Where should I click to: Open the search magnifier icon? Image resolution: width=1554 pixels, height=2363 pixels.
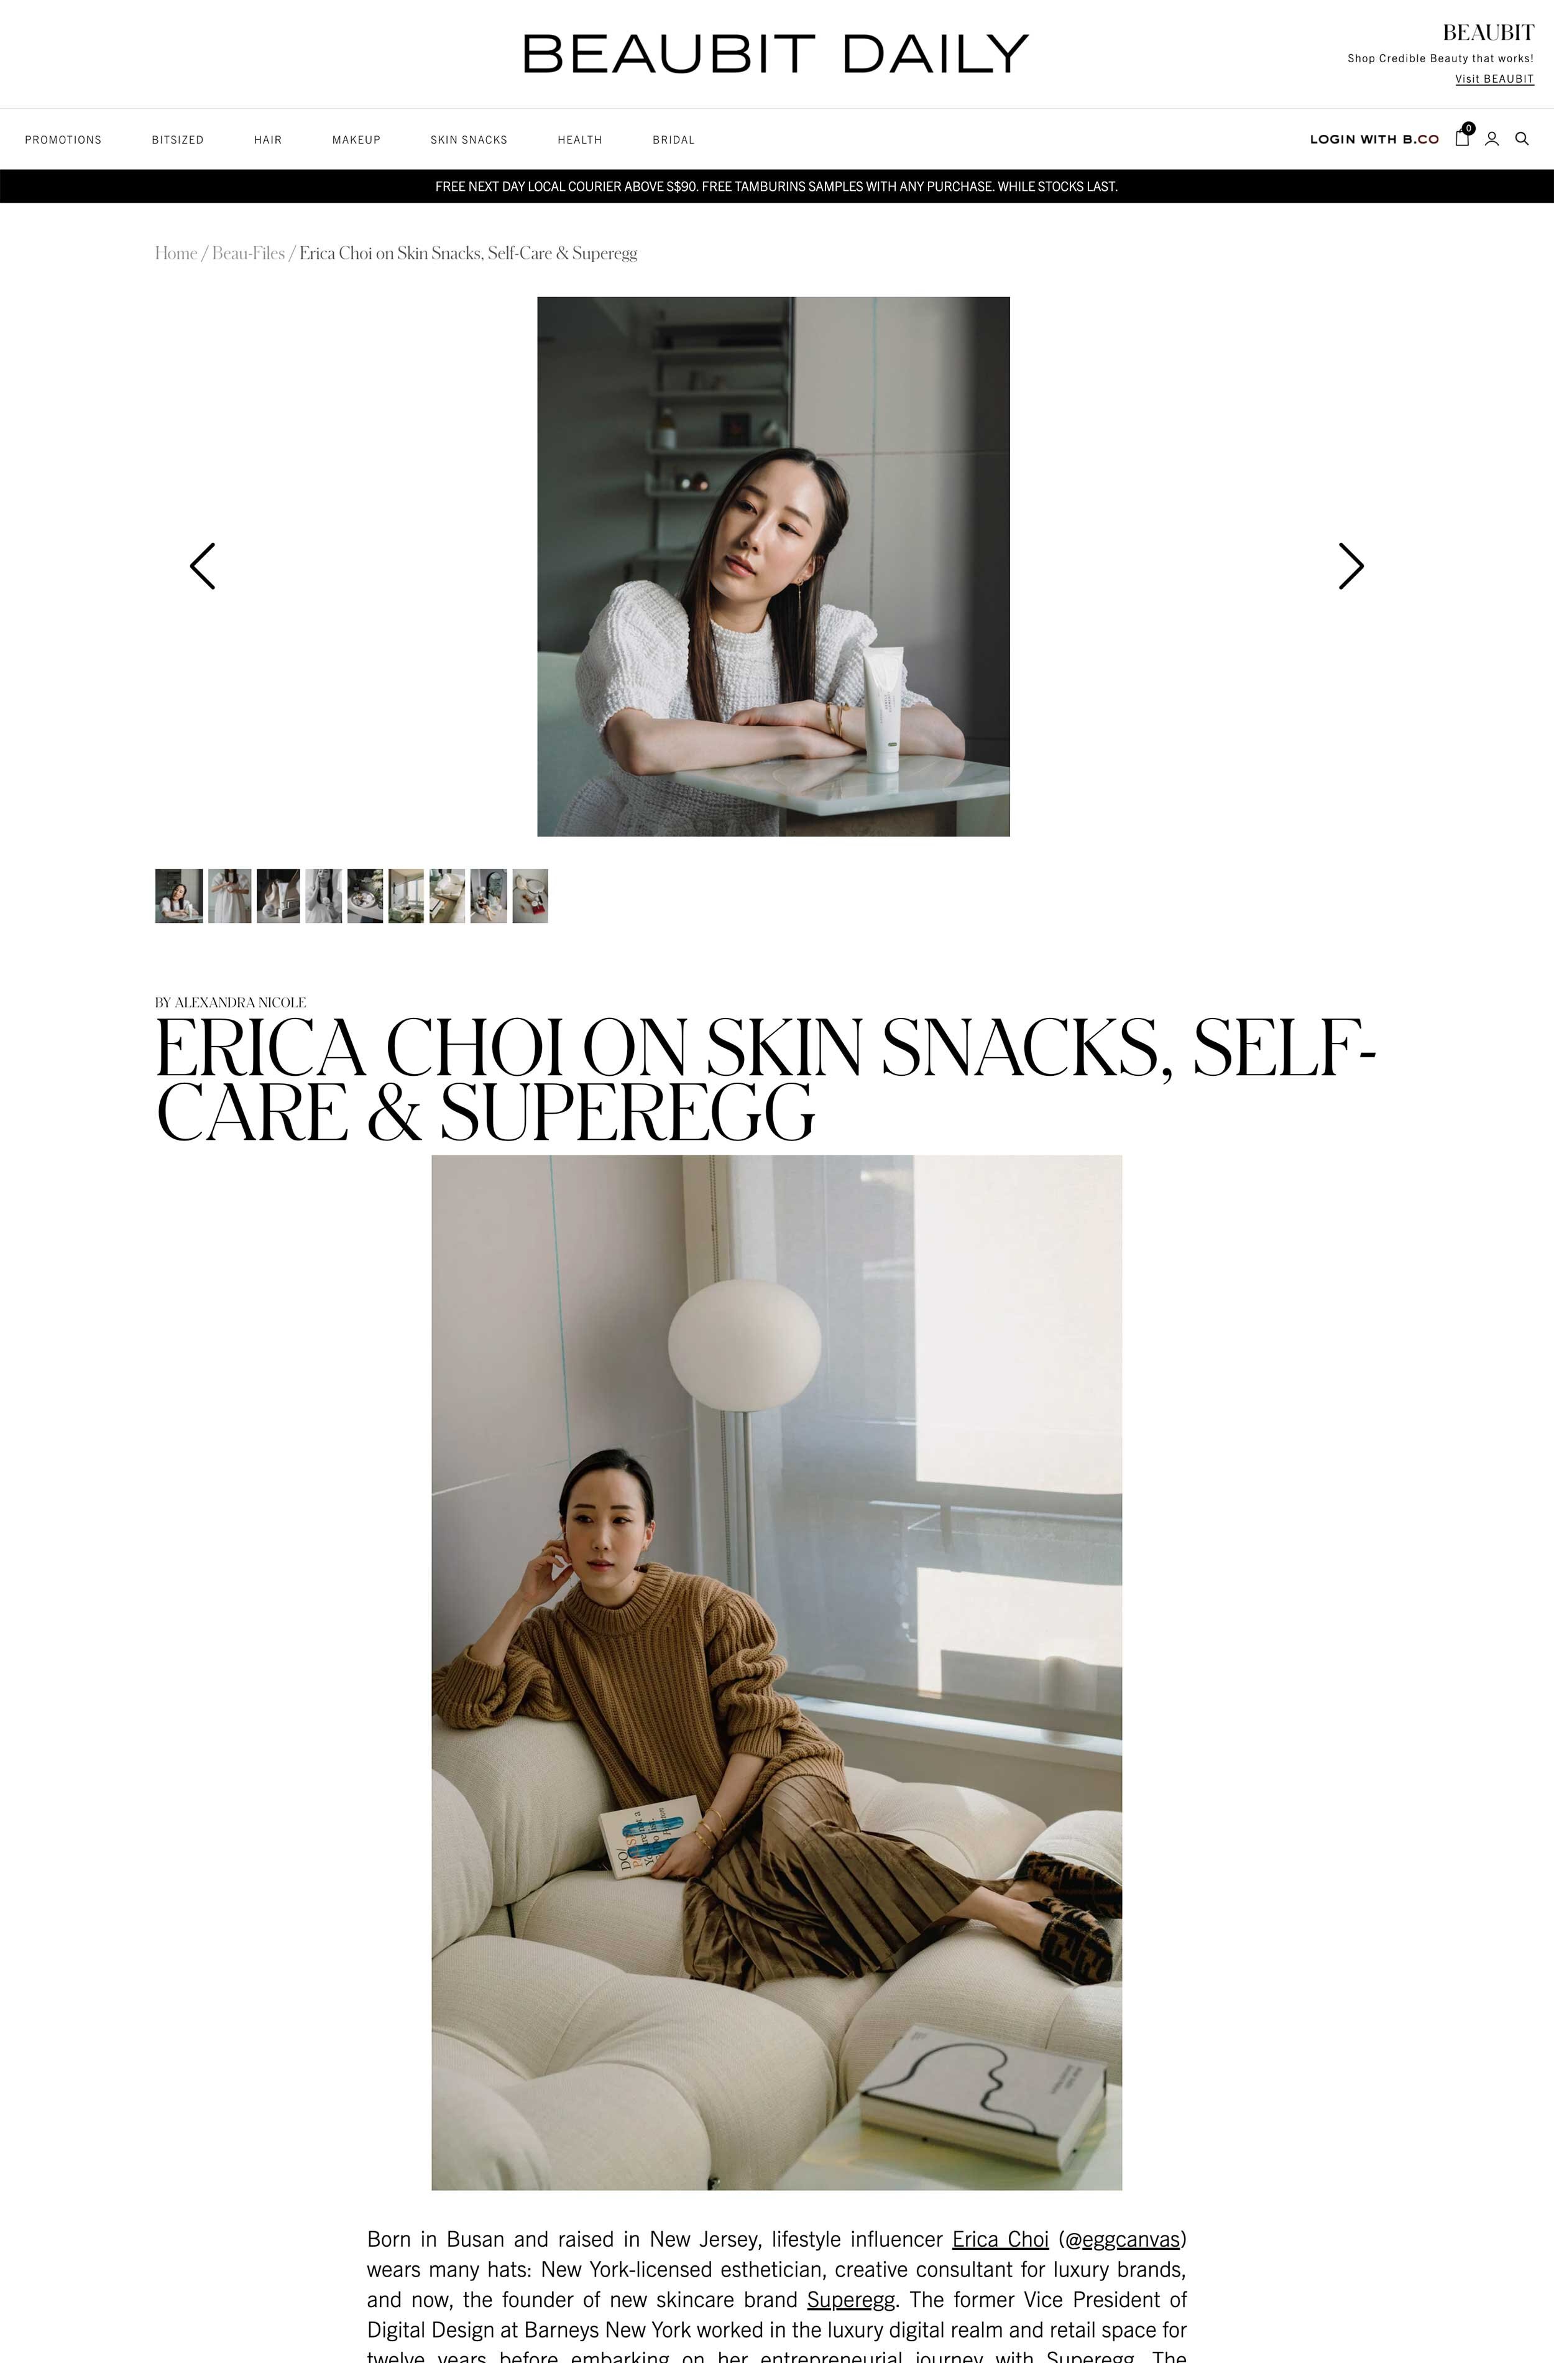point(1521,139)
